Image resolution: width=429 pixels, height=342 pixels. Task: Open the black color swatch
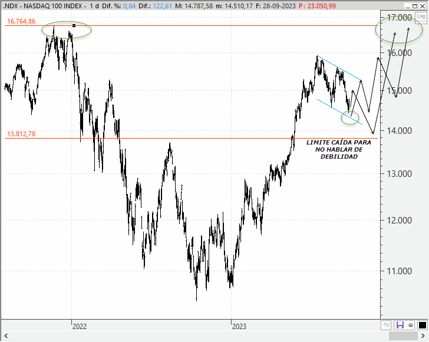click(x=422, y=325)
